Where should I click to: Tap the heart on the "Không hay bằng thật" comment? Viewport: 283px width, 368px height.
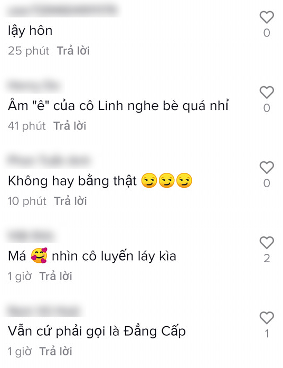pyautogui.click(x=267, y=167)
